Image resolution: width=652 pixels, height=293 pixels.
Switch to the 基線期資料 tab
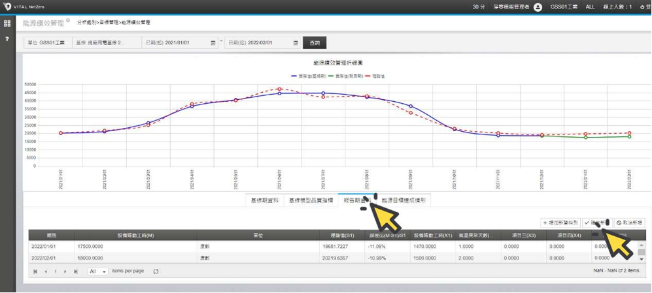(264, 200)
